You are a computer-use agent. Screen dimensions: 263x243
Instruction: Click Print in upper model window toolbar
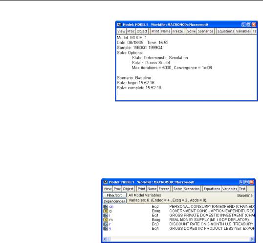[x=155, y=31]
